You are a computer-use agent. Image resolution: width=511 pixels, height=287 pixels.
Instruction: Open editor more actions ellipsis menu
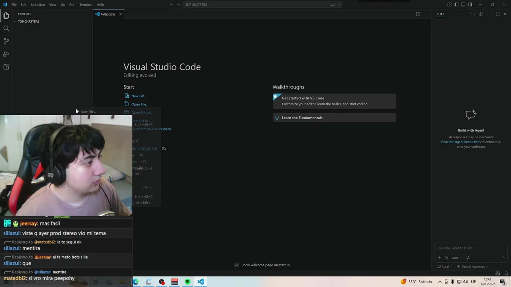425,14
